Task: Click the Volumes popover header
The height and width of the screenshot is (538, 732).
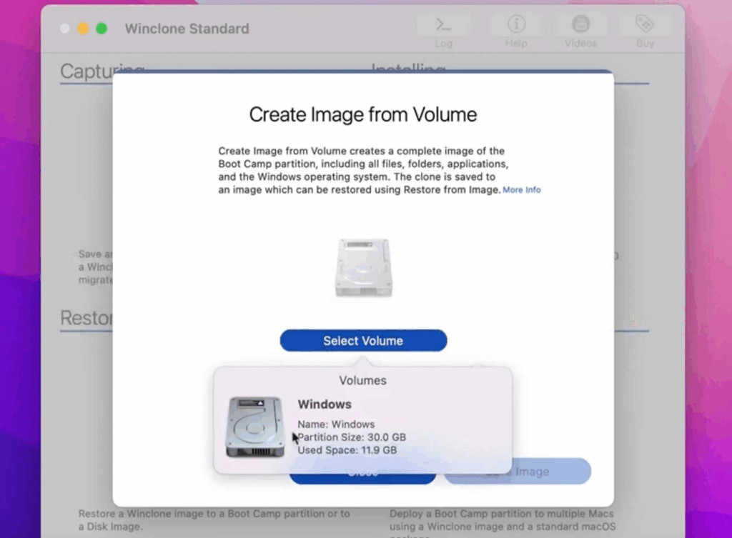Action: pyautogui.click(x=362, y=380)
